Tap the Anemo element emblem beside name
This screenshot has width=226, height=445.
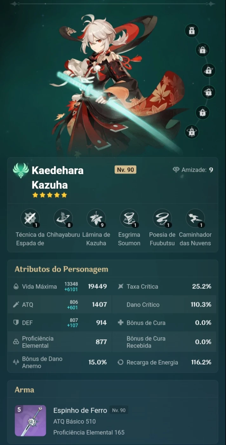[x=21, y=170]
